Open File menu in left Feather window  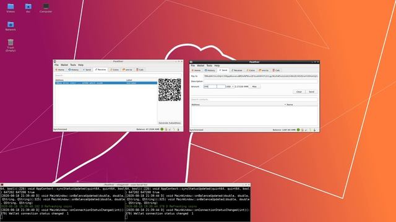(56, 65)
